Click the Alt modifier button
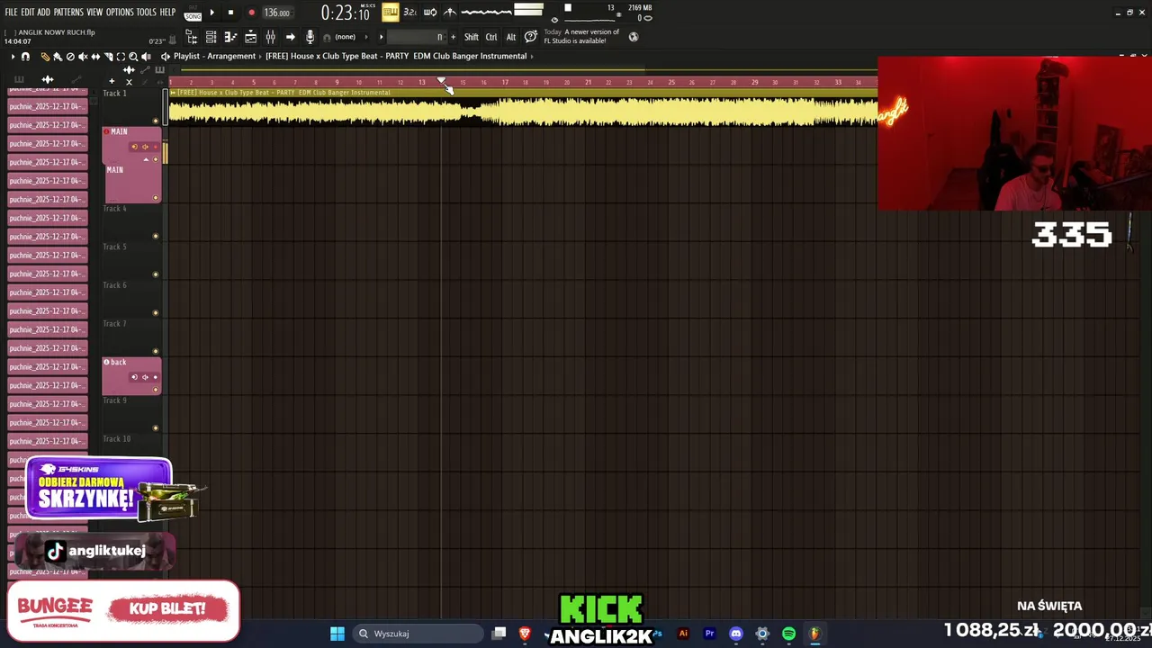The width and height of the screenshot is (1152, 648). [511, 37]
